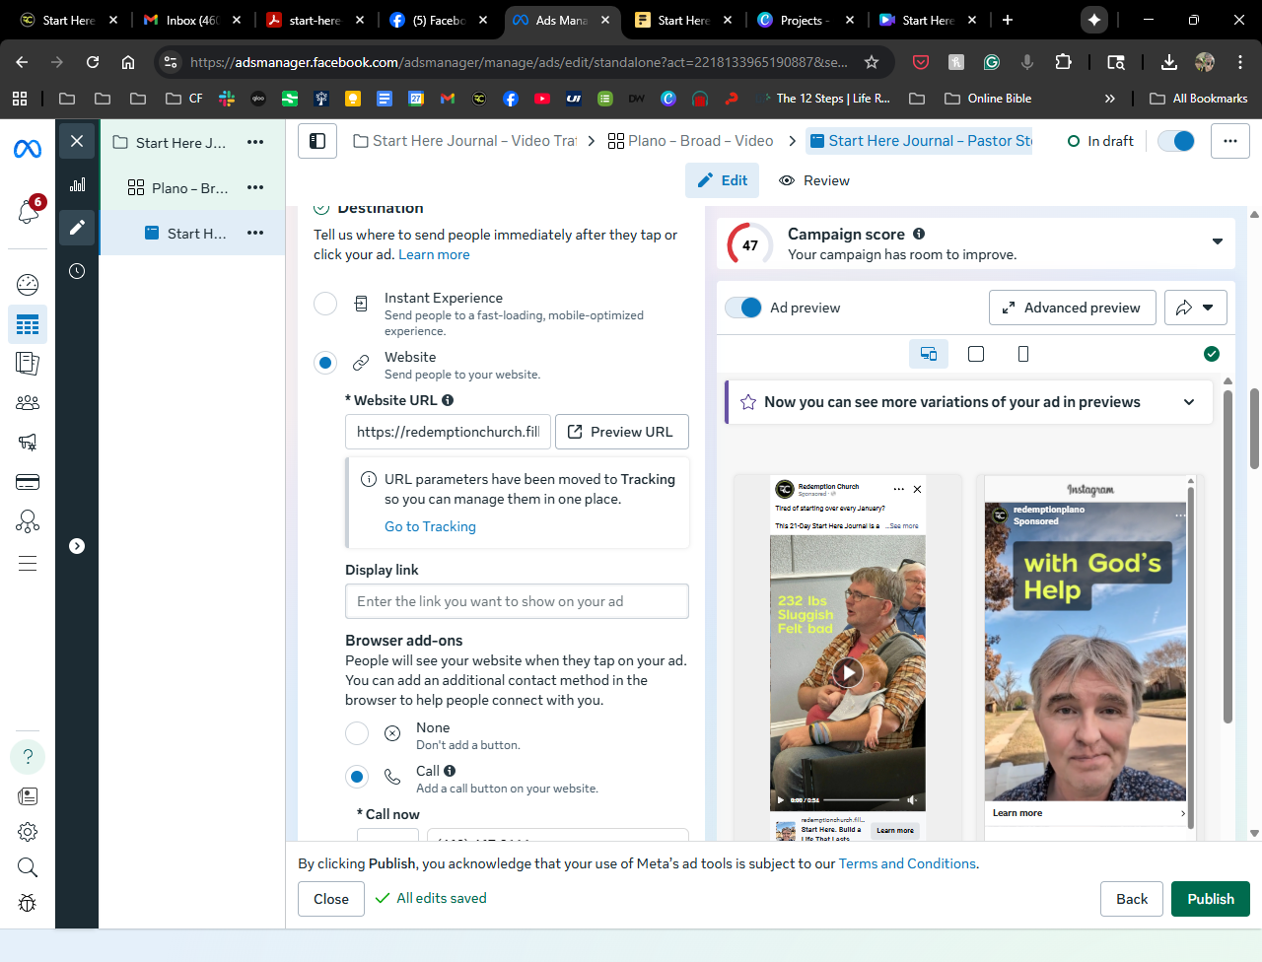Follow the Go to Tracking link

430,526
